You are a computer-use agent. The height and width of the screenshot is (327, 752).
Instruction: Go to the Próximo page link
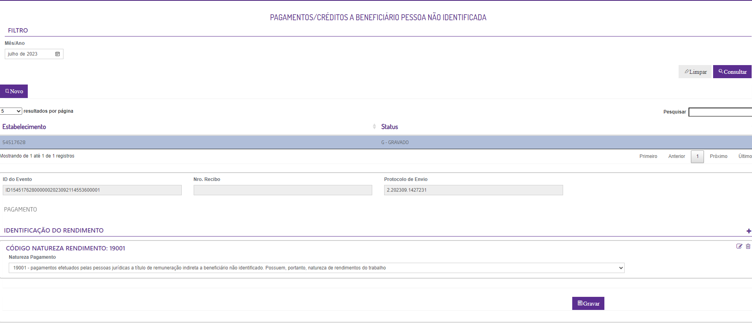[x=719, y=156]
